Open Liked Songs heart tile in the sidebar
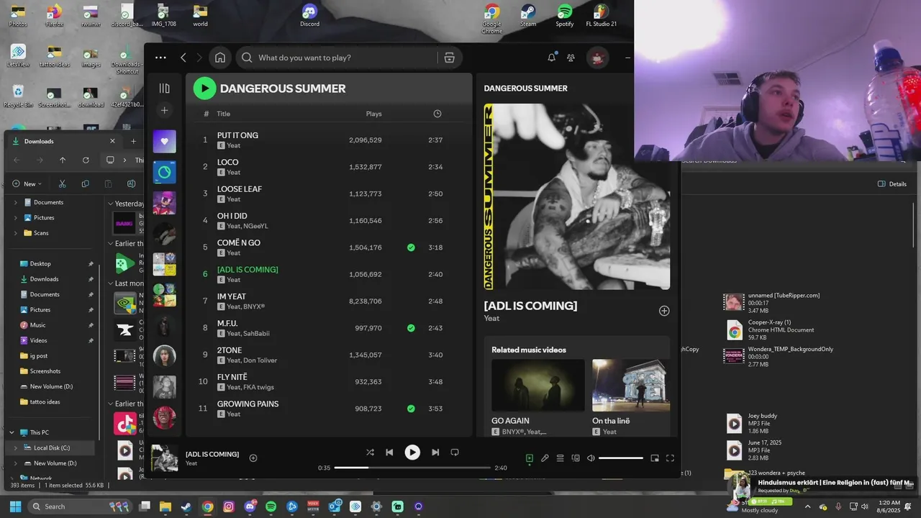This screenshot has width=921, height=518. coord(164,141)
